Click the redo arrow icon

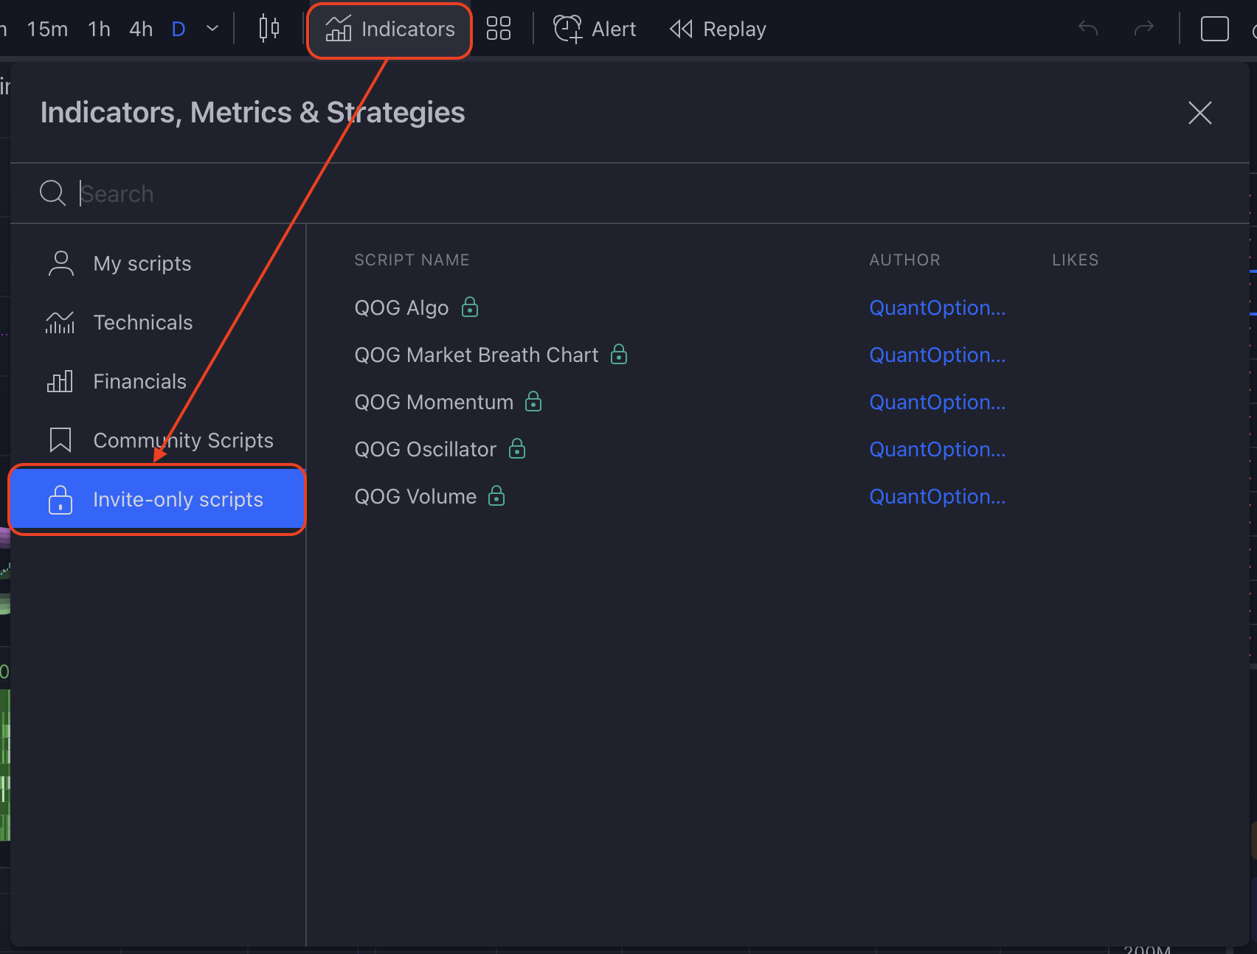tap(1143, 29)
